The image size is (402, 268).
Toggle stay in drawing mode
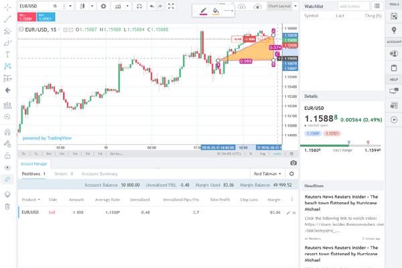[x=7, y=144]
